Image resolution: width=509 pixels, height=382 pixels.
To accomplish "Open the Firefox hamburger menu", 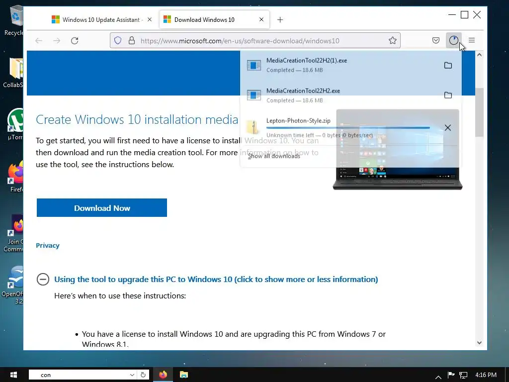I will 472,40.
